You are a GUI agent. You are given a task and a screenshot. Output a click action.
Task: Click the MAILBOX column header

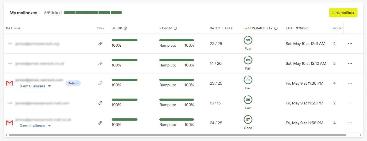tap(13, 28)
